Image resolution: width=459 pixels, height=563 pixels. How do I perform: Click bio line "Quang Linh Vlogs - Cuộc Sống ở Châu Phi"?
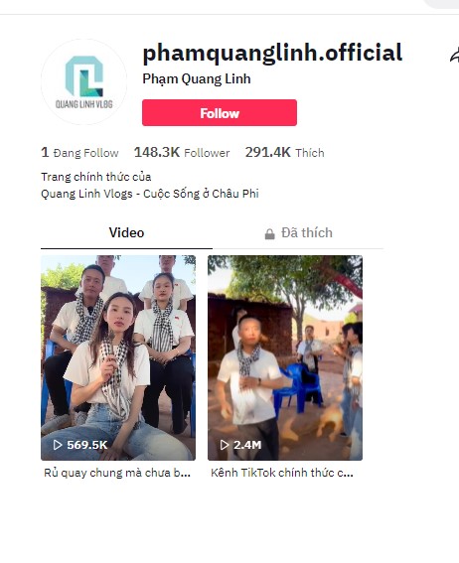pos(150,194)
